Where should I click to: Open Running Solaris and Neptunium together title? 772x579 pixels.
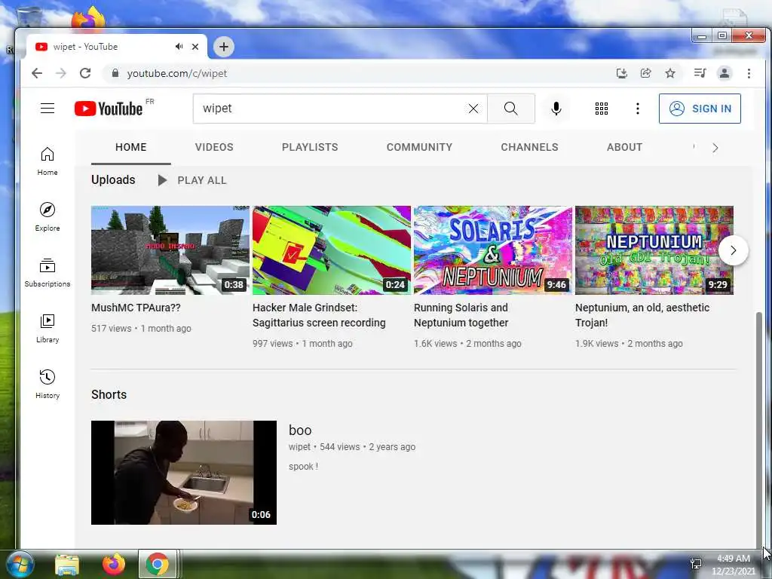click(461, 315)
